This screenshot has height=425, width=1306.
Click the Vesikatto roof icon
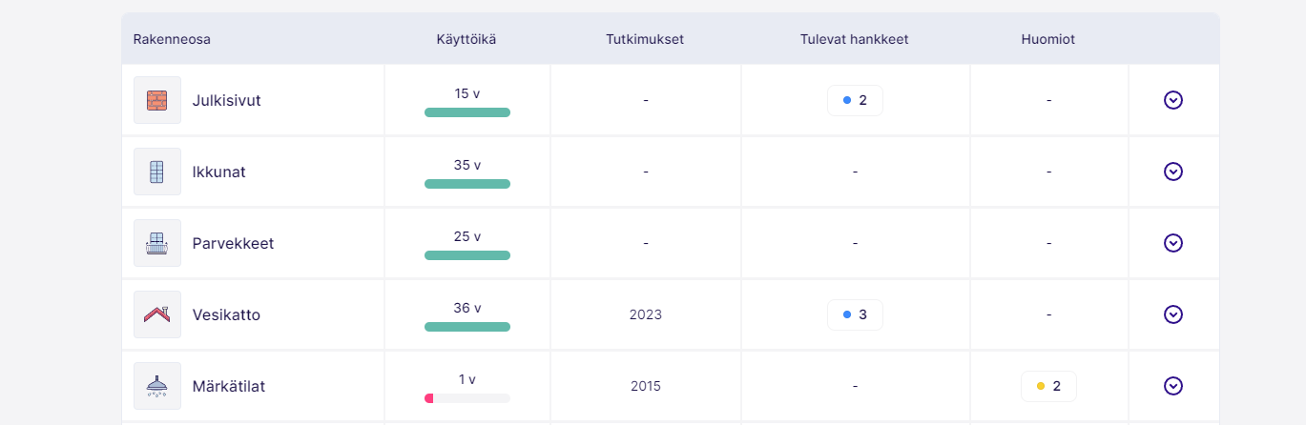point(157,314)
